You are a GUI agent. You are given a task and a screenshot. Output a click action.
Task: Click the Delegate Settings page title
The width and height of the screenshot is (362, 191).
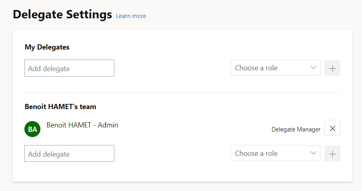(62, 15)
